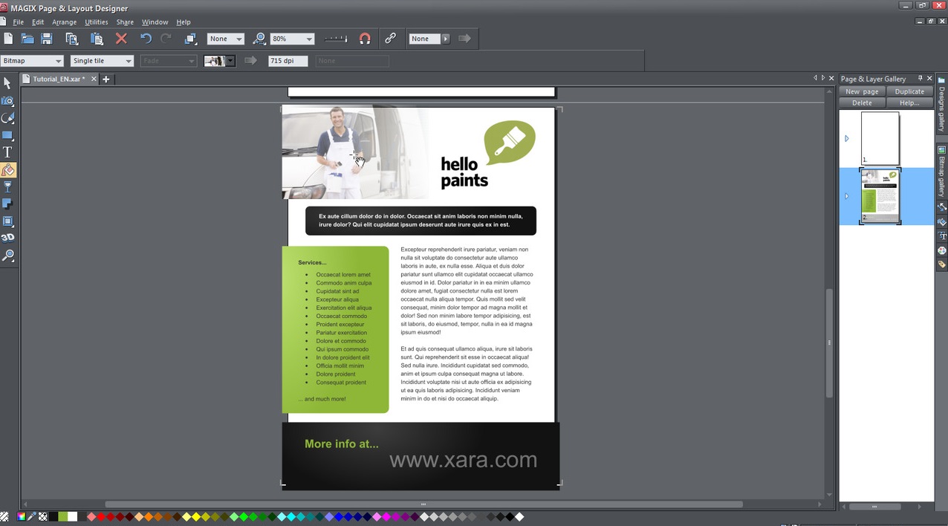
Task: Click the line gallery icon in right sidebar
Action: tap(941, 207)
